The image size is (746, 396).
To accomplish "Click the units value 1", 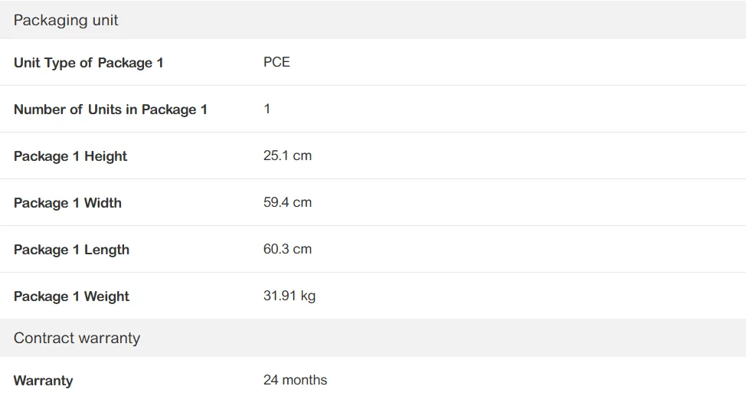I will 267,109.
